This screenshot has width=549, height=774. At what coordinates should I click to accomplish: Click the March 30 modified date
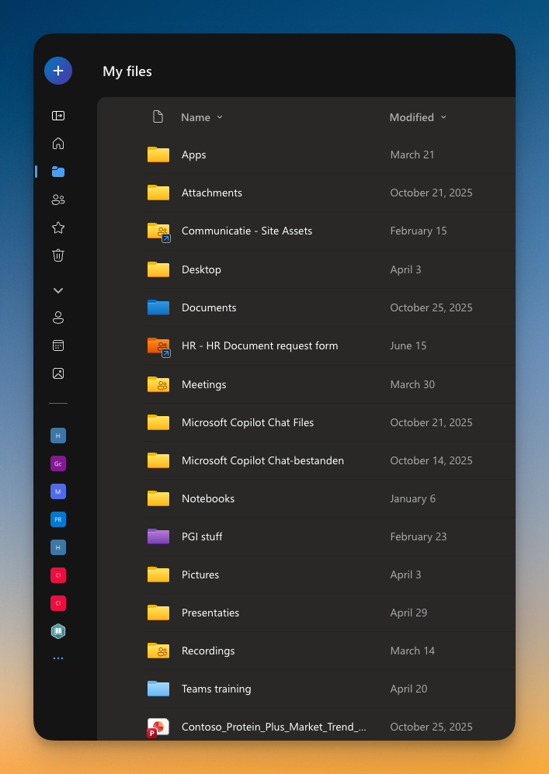412,384
